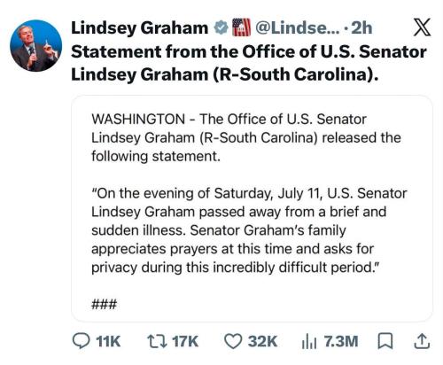
Task: Share the post with the upload arrow icon
Action: pyautogui.click(x=422, y=341)
